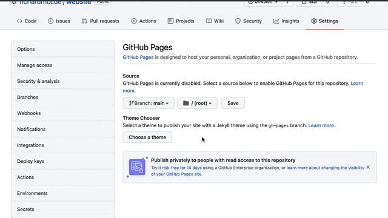Open the Wiki tab
This screenshot has width=388, height=218.
215,21
